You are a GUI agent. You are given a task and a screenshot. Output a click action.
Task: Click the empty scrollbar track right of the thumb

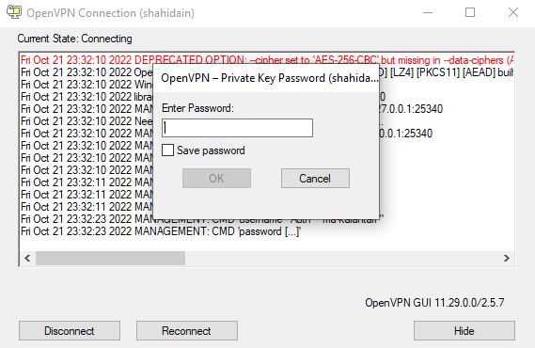point(342,259)
